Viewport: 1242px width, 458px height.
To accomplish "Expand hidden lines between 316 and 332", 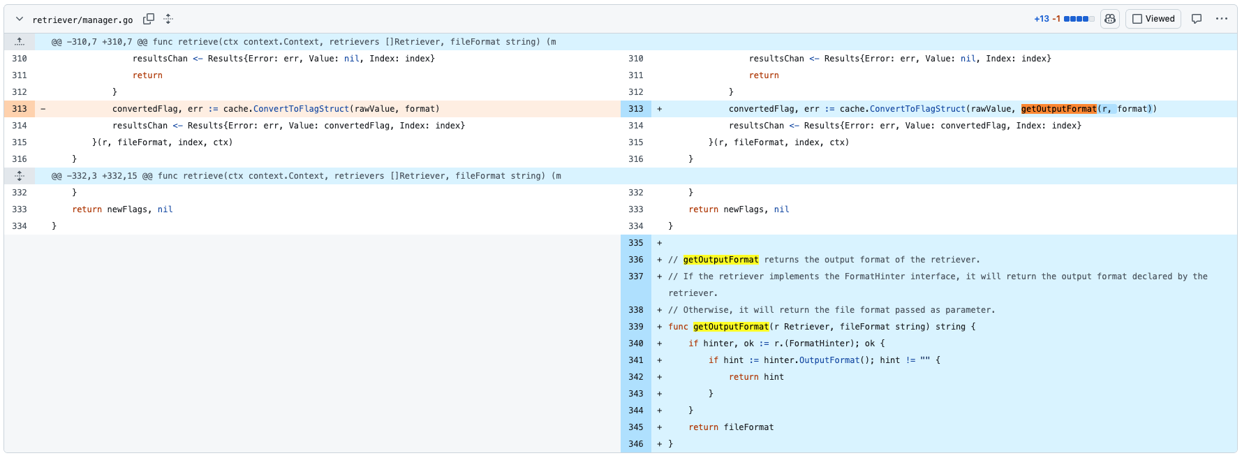I will pyautogui.click(x=20, y=176).
